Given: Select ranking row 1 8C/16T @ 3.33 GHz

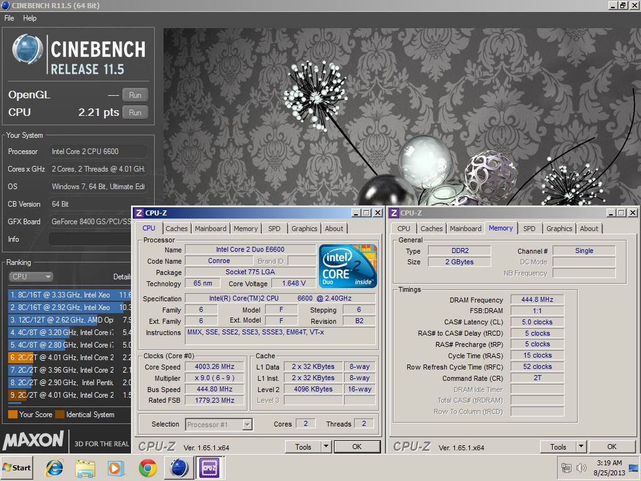Looking at the screenshot, I should click(x=70, y=294).
